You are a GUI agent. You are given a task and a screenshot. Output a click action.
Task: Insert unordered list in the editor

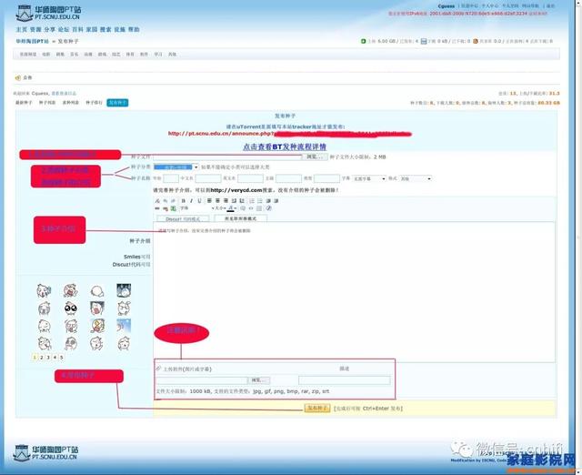[260, 201]
